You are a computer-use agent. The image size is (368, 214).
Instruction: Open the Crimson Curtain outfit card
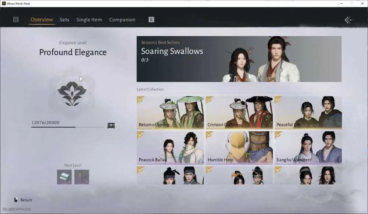[x=240, y=113]
